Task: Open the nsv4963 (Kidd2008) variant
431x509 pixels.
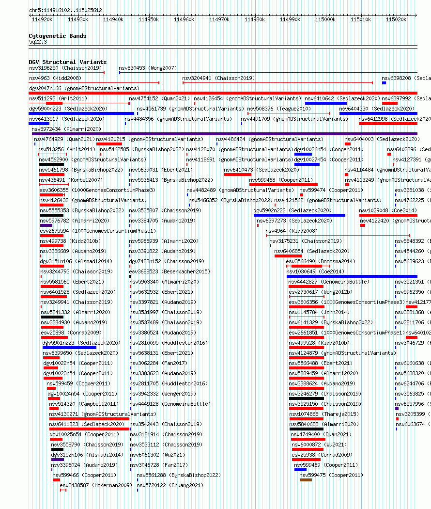Action: point(55,78)
